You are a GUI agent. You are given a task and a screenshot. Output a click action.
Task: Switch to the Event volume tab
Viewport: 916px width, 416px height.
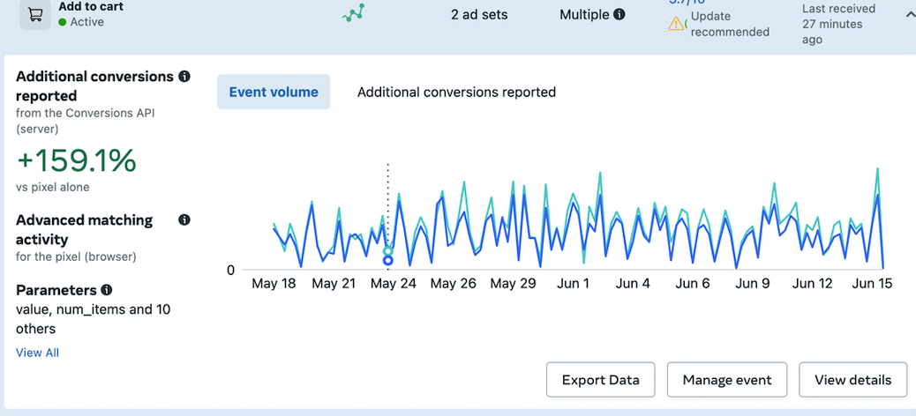pos(274,92)
